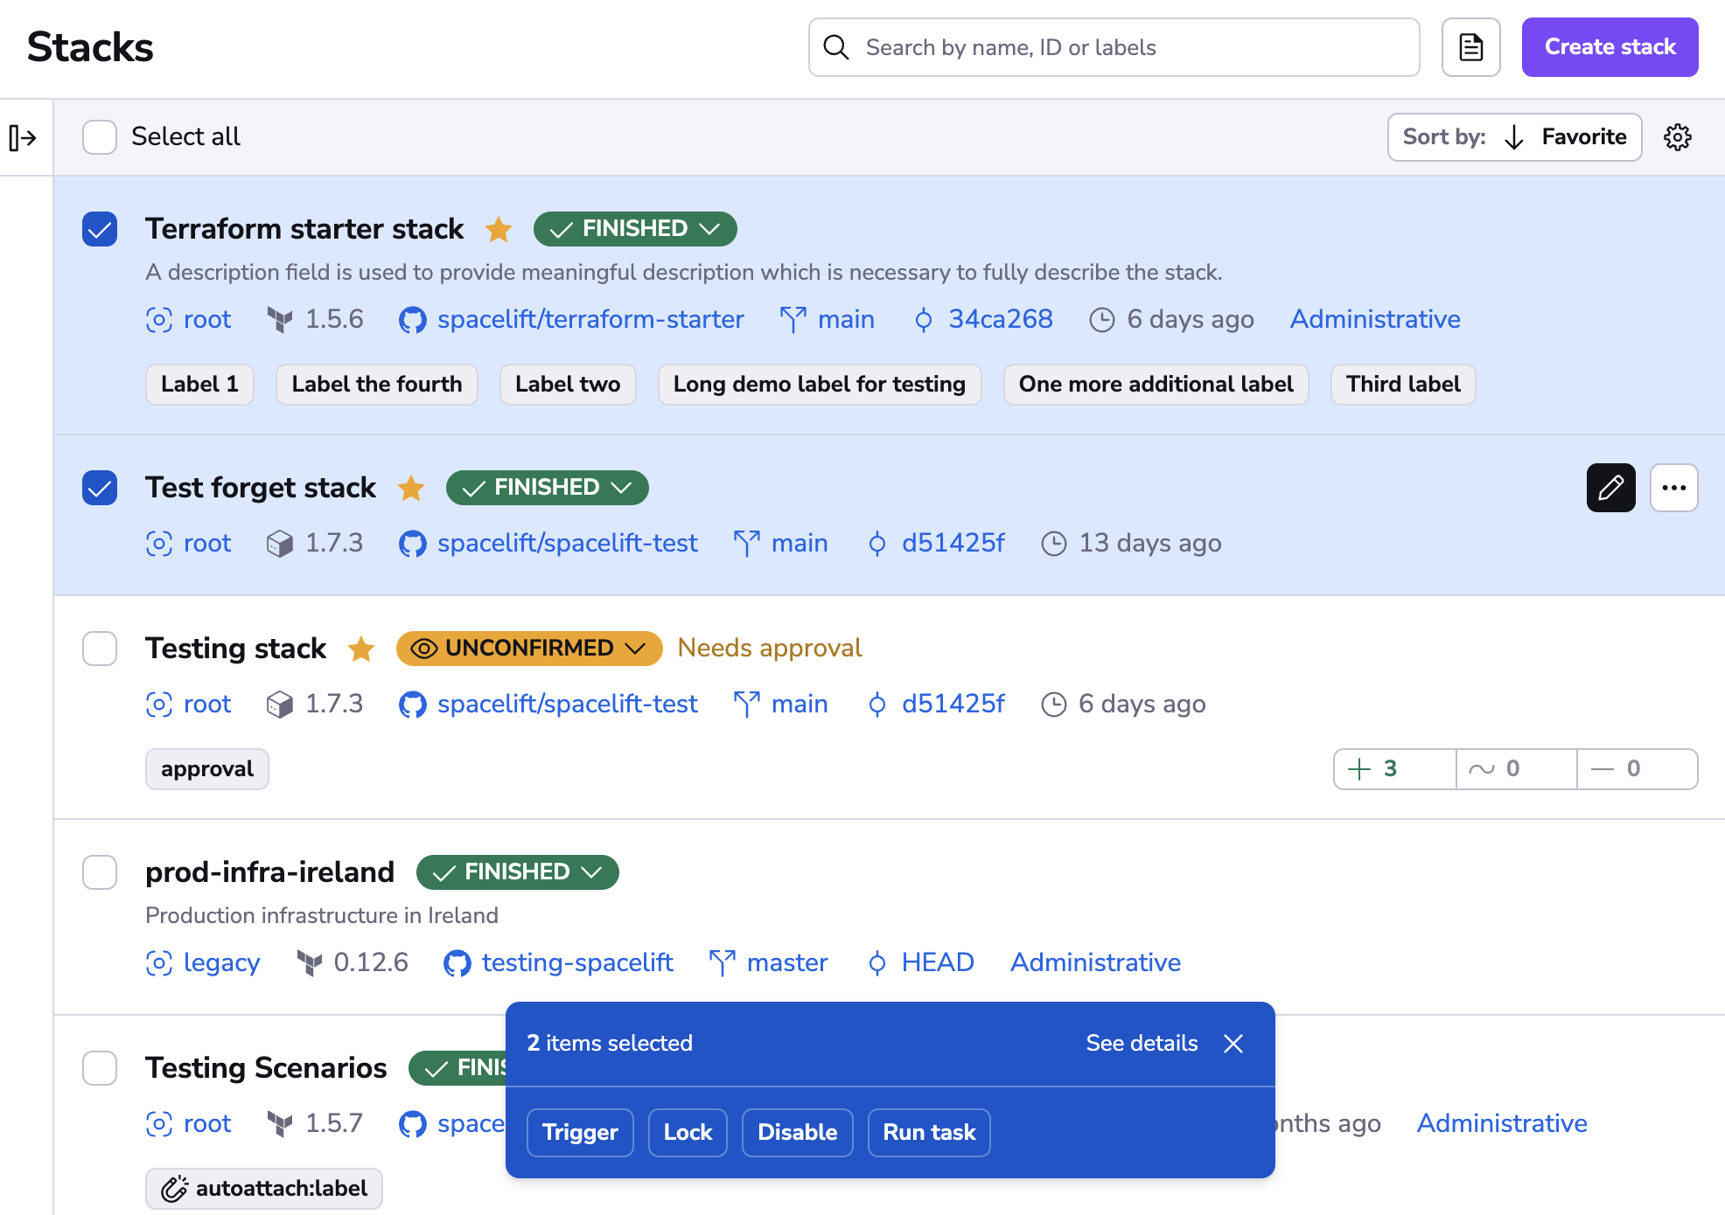Check the Select all checkbox

tap(99, 137)
